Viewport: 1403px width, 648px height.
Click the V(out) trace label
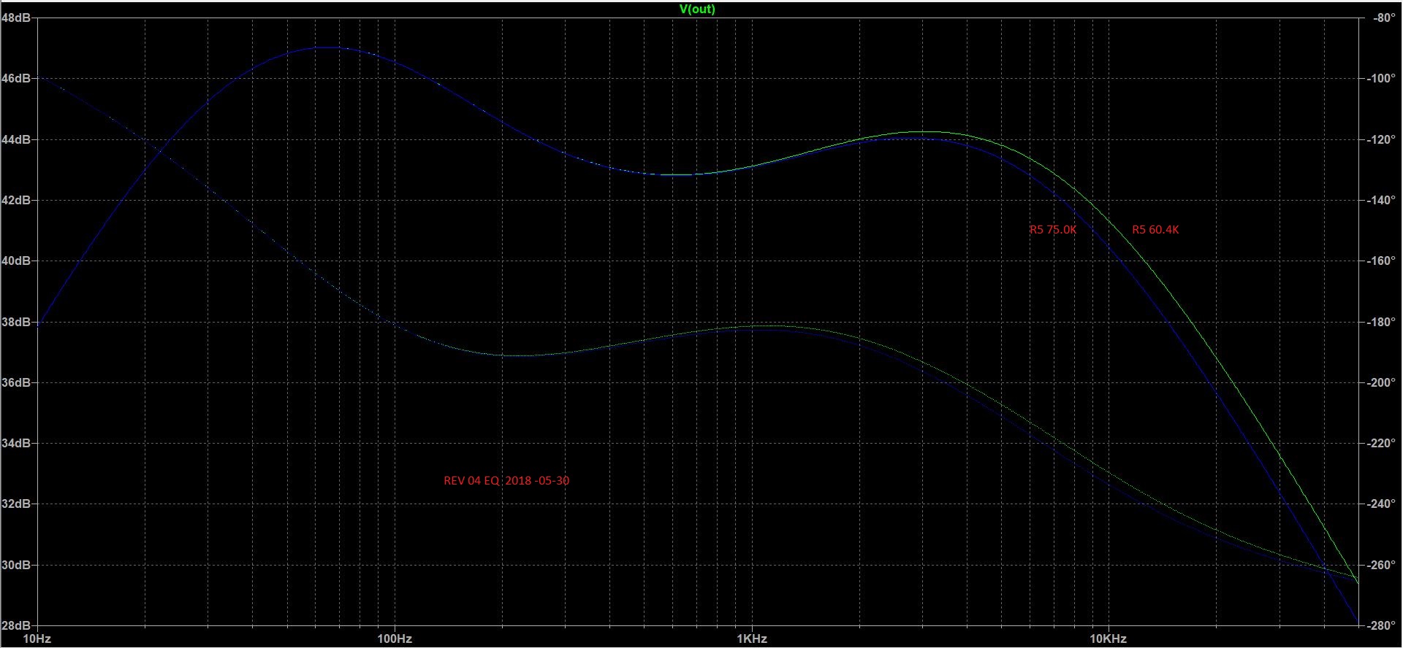(697, 9)
